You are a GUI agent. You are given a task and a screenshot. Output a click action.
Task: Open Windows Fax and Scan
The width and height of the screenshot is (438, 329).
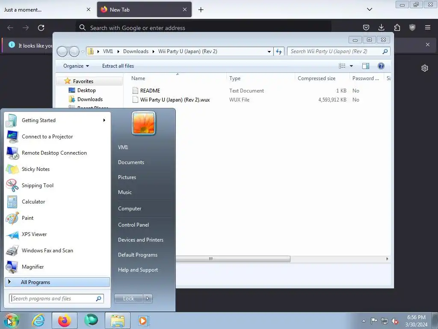point(57,250)
